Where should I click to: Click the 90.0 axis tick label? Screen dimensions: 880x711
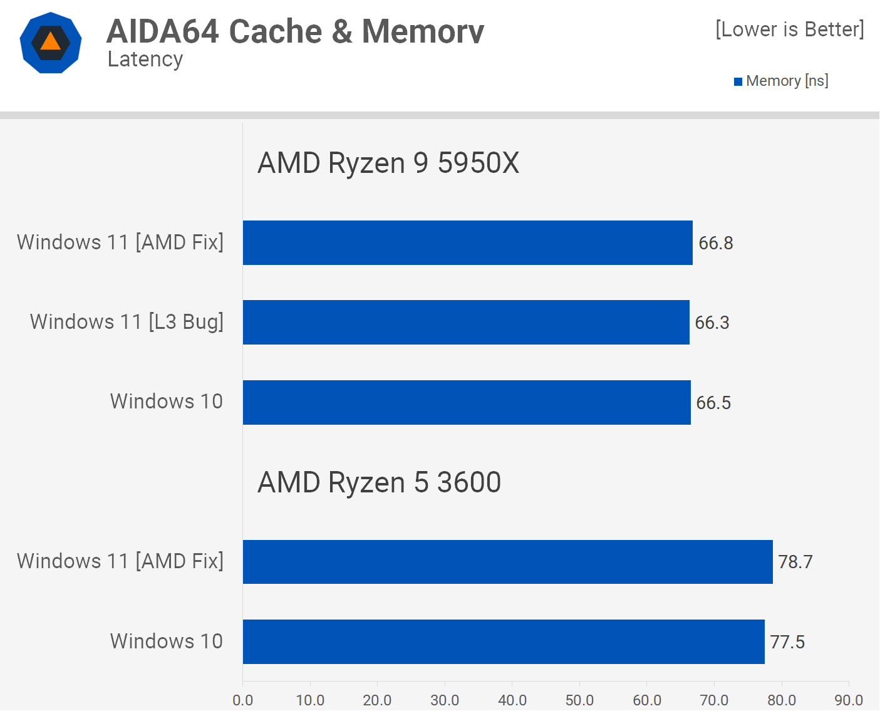pos(849,700)
